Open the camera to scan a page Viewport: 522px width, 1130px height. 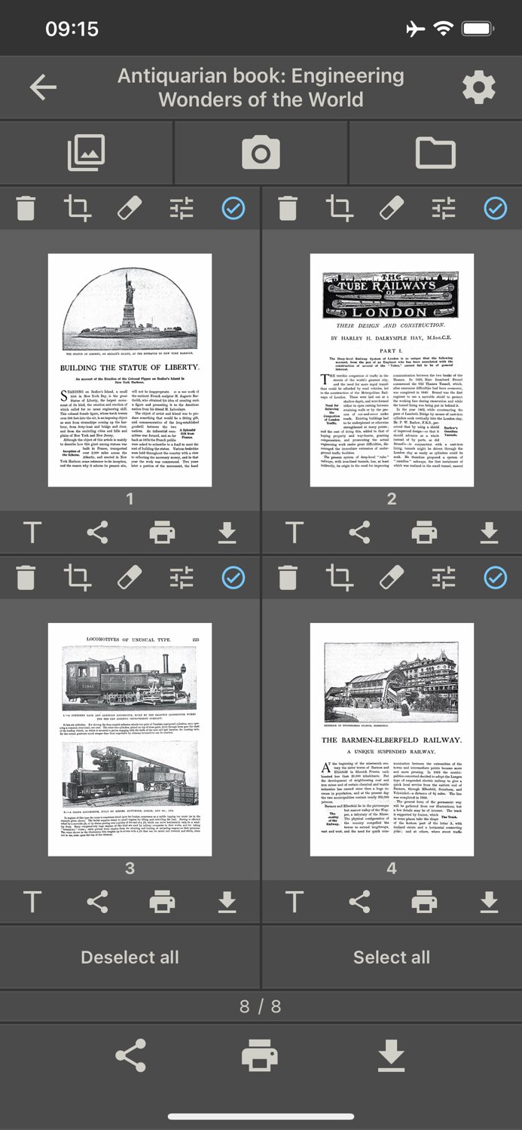point(261,153)
